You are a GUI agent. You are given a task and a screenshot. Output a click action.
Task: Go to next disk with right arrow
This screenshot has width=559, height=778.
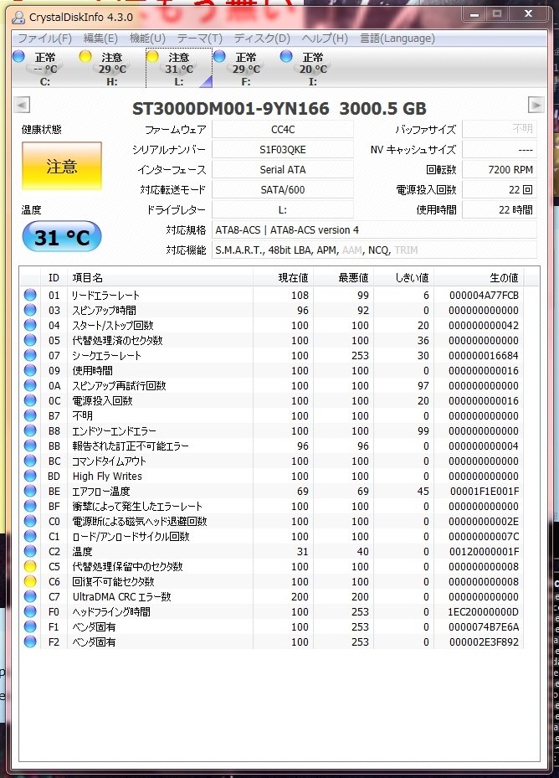(536, 106)
